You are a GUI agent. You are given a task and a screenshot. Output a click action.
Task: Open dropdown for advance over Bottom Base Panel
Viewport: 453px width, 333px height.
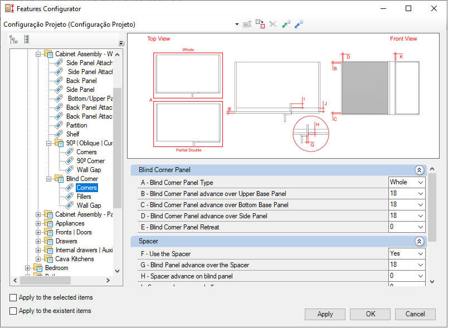tap(421, 205)
